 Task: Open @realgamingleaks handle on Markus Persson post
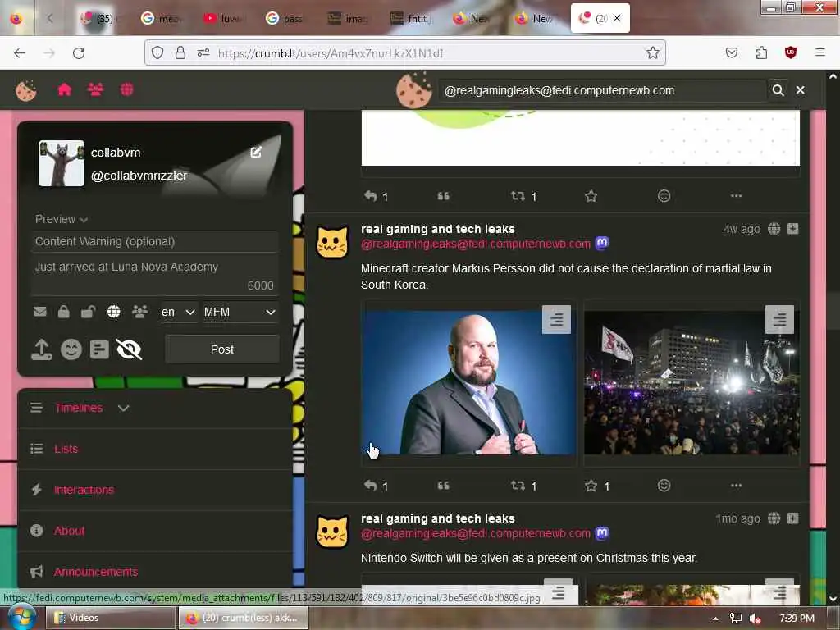476,244
